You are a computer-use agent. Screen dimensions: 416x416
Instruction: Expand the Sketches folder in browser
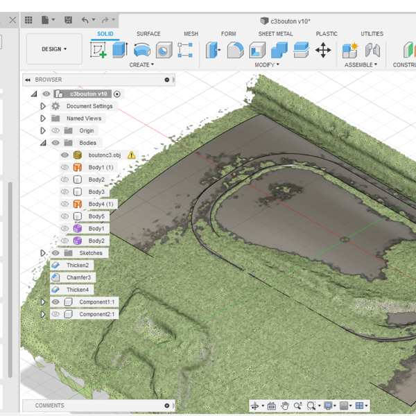[43, 253]
